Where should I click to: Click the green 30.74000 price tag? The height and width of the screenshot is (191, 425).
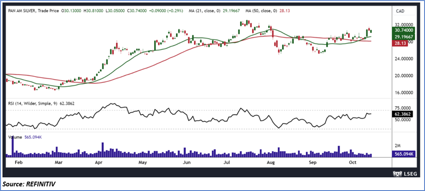point(403,30)
